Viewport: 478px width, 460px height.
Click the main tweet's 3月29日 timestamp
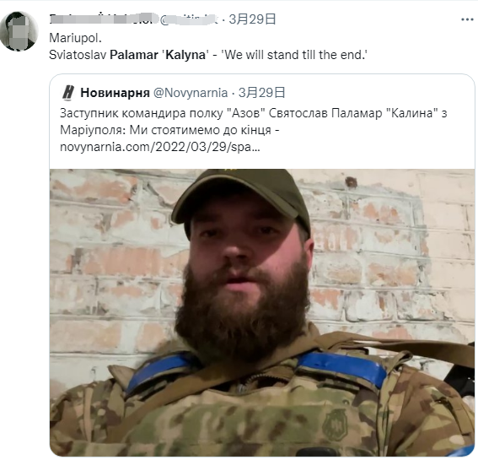[252, 19]
